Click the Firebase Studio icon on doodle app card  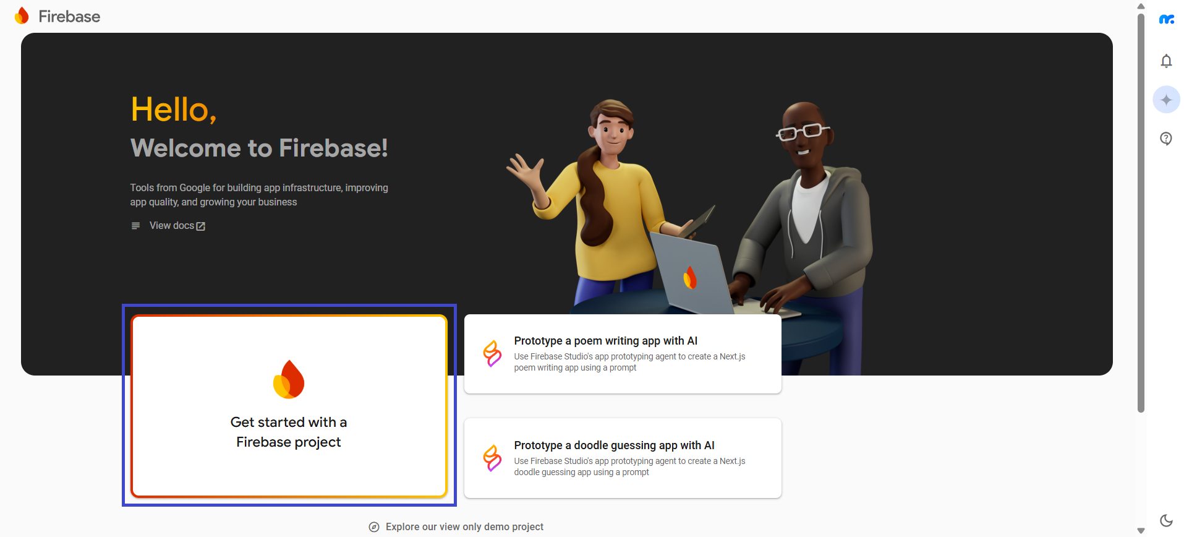492,458
